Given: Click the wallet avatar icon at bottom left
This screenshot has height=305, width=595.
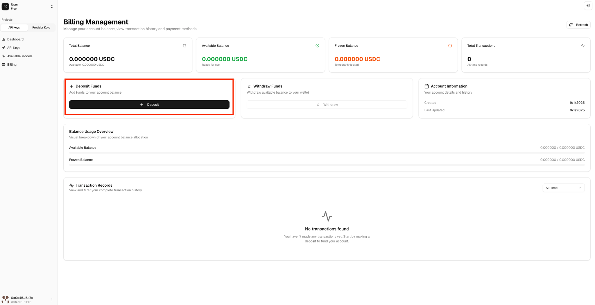Looking at the screenshot, I should [x=5, y=299].
